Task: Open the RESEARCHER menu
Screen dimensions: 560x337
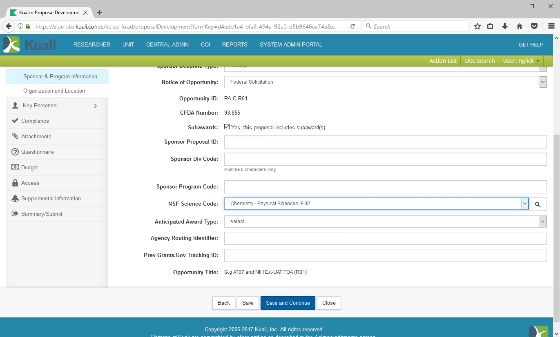Action: pyautogui.click(x=91, y=44)
